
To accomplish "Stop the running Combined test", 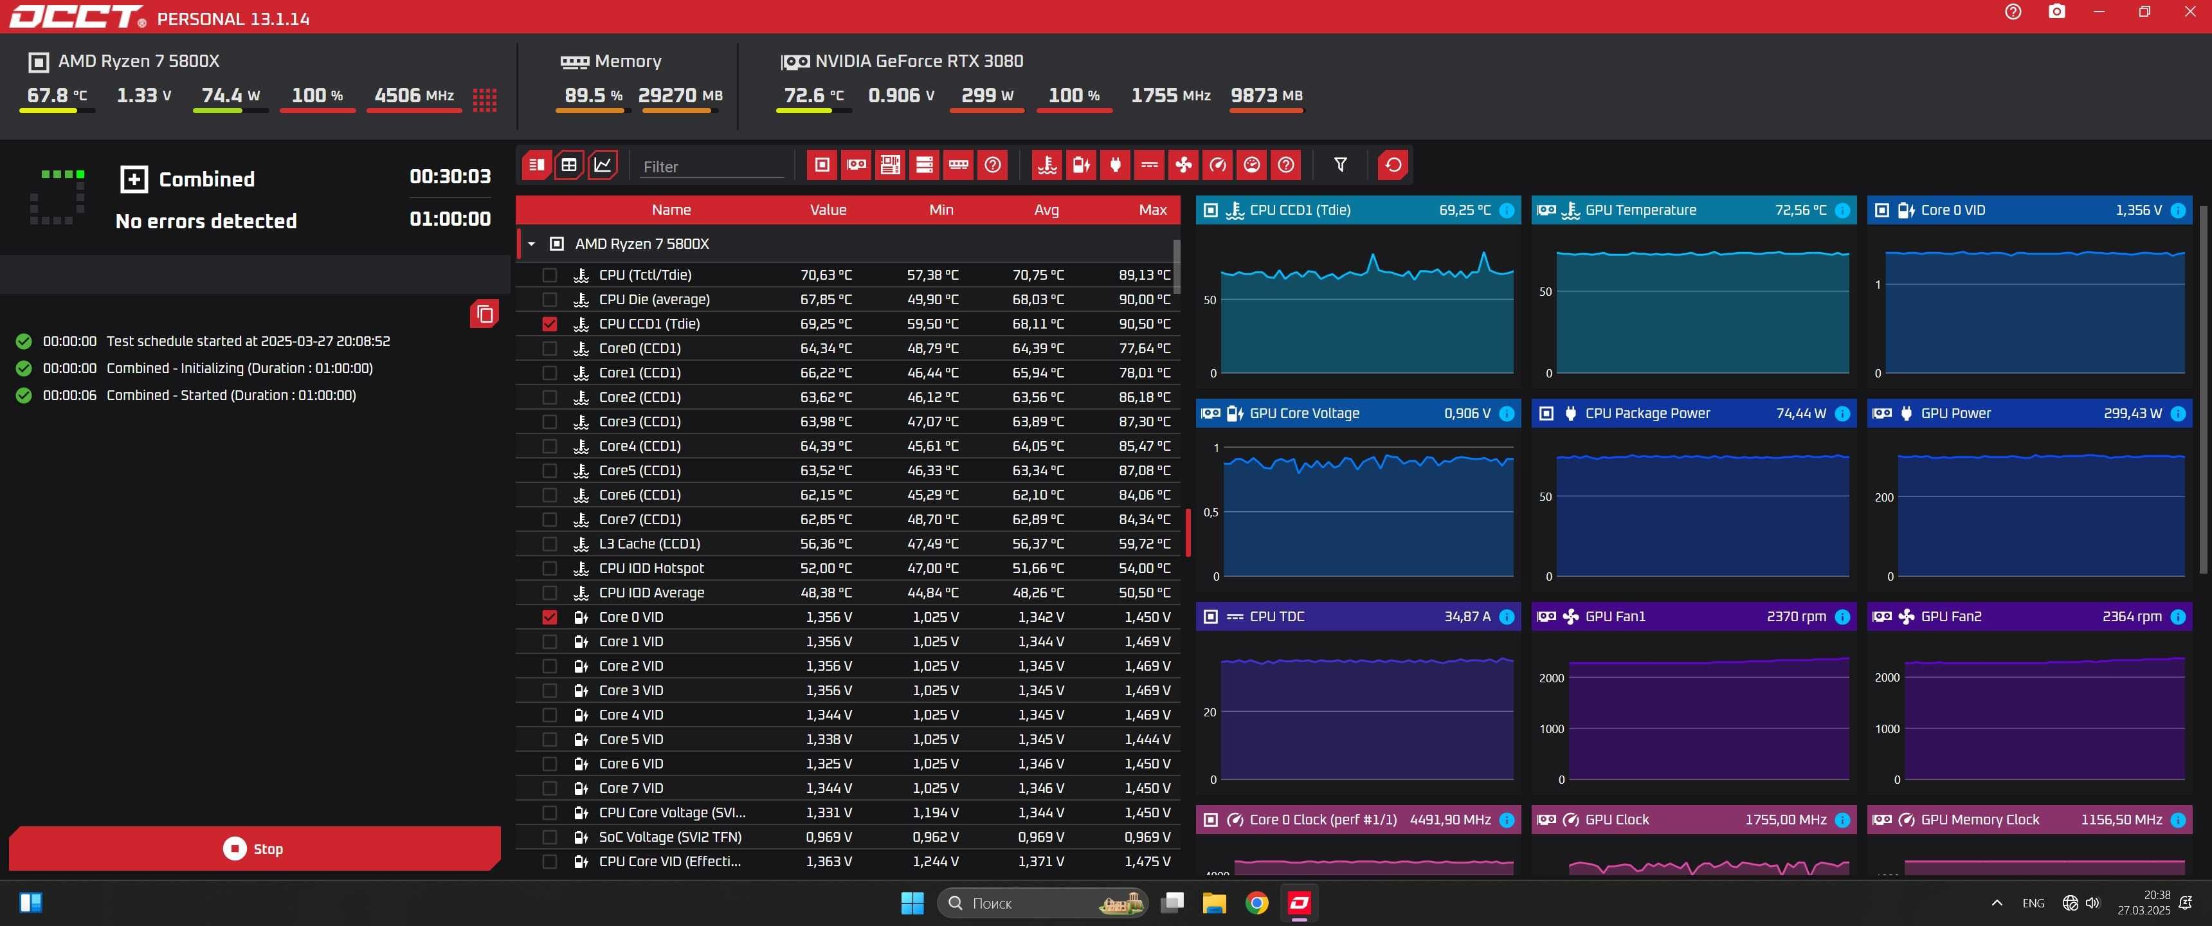I will pyautogui.click(x=254, y=849).
